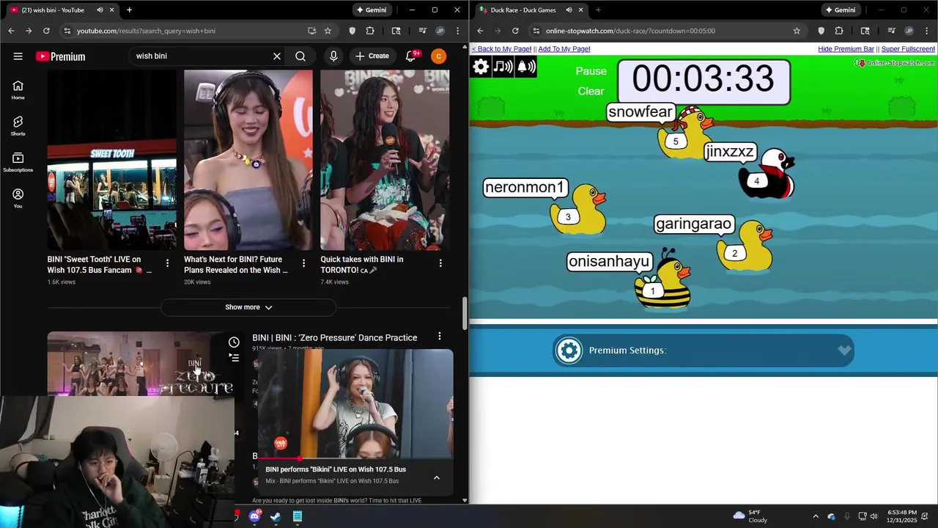Viewport: 938px width, 528px height.
Task: Toggle the Duck Race alarm bell sound
Action: point(527,67)
